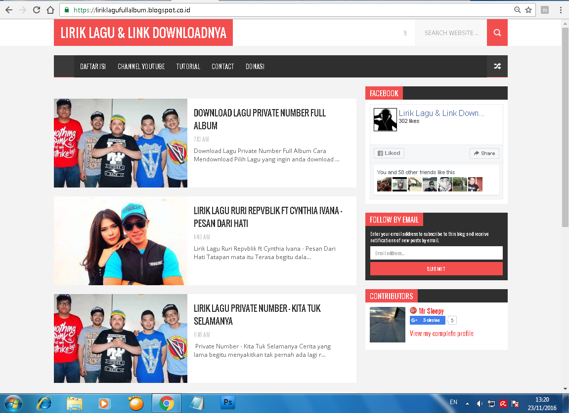569x413 pixels.
Task: Go to browser home page icon
Action: click(50, 10)
